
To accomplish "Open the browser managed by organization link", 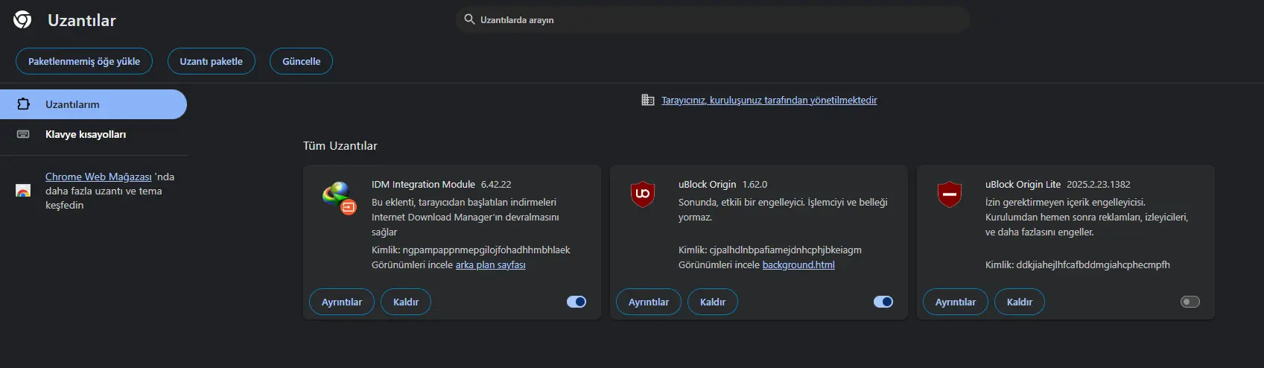I will pyautogui.click(x=769, y=100).
